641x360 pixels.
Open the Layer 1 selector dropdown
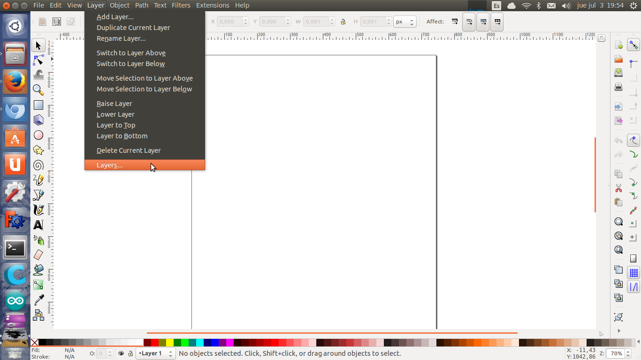[156, 353]
